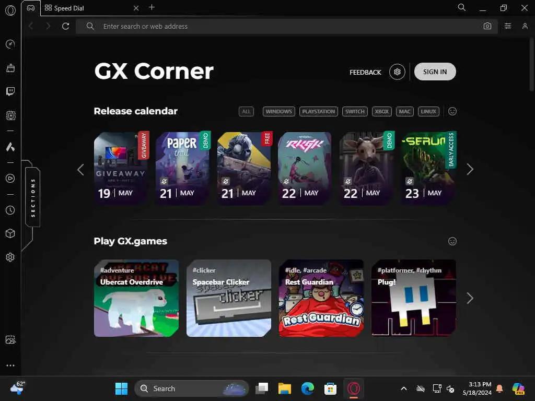Open the CPU chip icon in sidebar

(10, 115)
